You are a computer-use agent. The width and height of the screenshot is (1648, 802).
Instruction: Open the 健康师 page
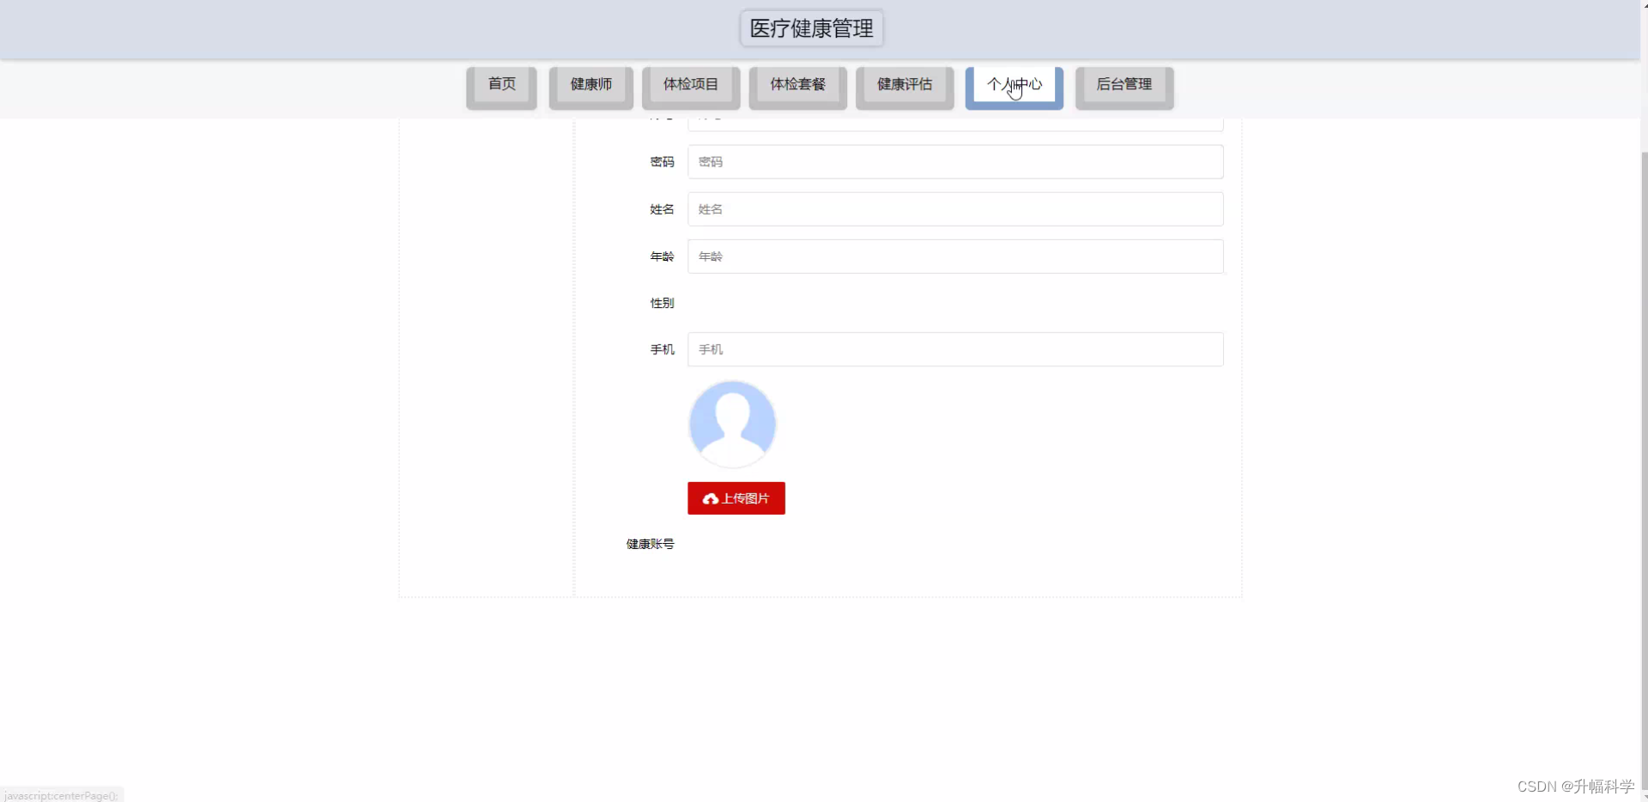[x=590, y=84]
